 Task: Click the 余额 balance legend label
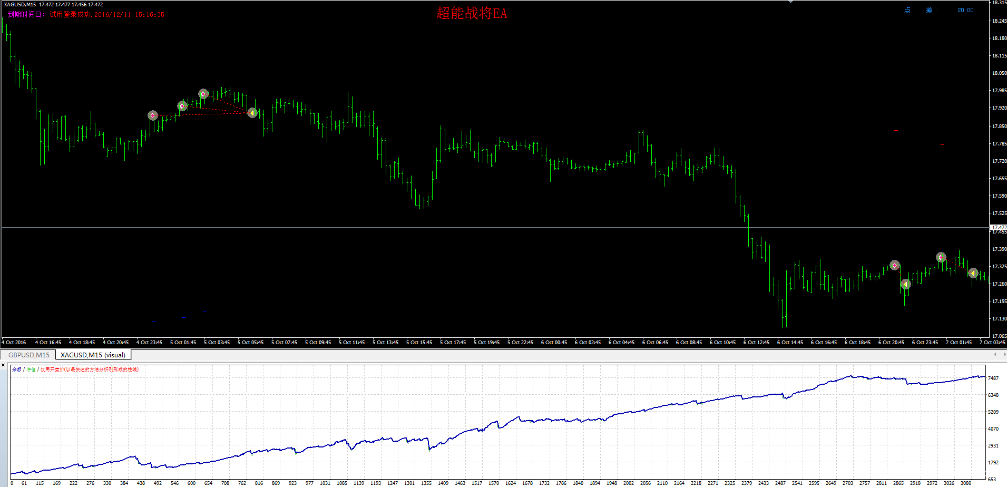pos(17,369)
